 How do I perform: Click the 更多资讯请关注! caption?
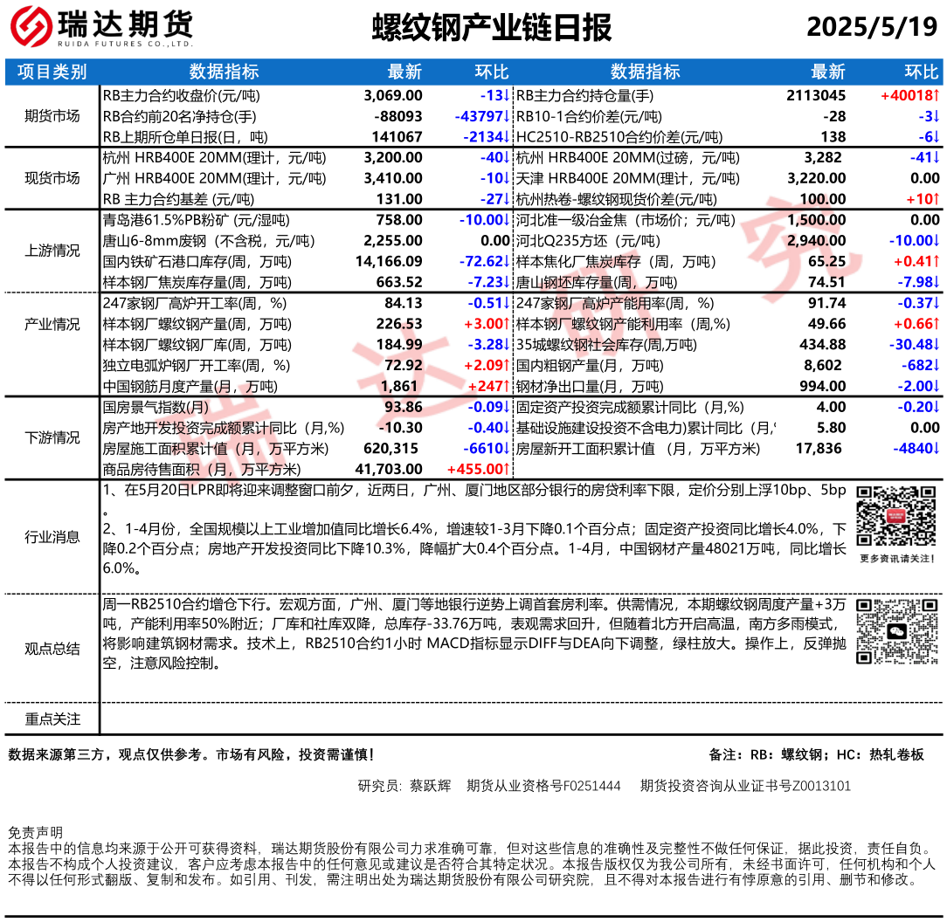897,559
